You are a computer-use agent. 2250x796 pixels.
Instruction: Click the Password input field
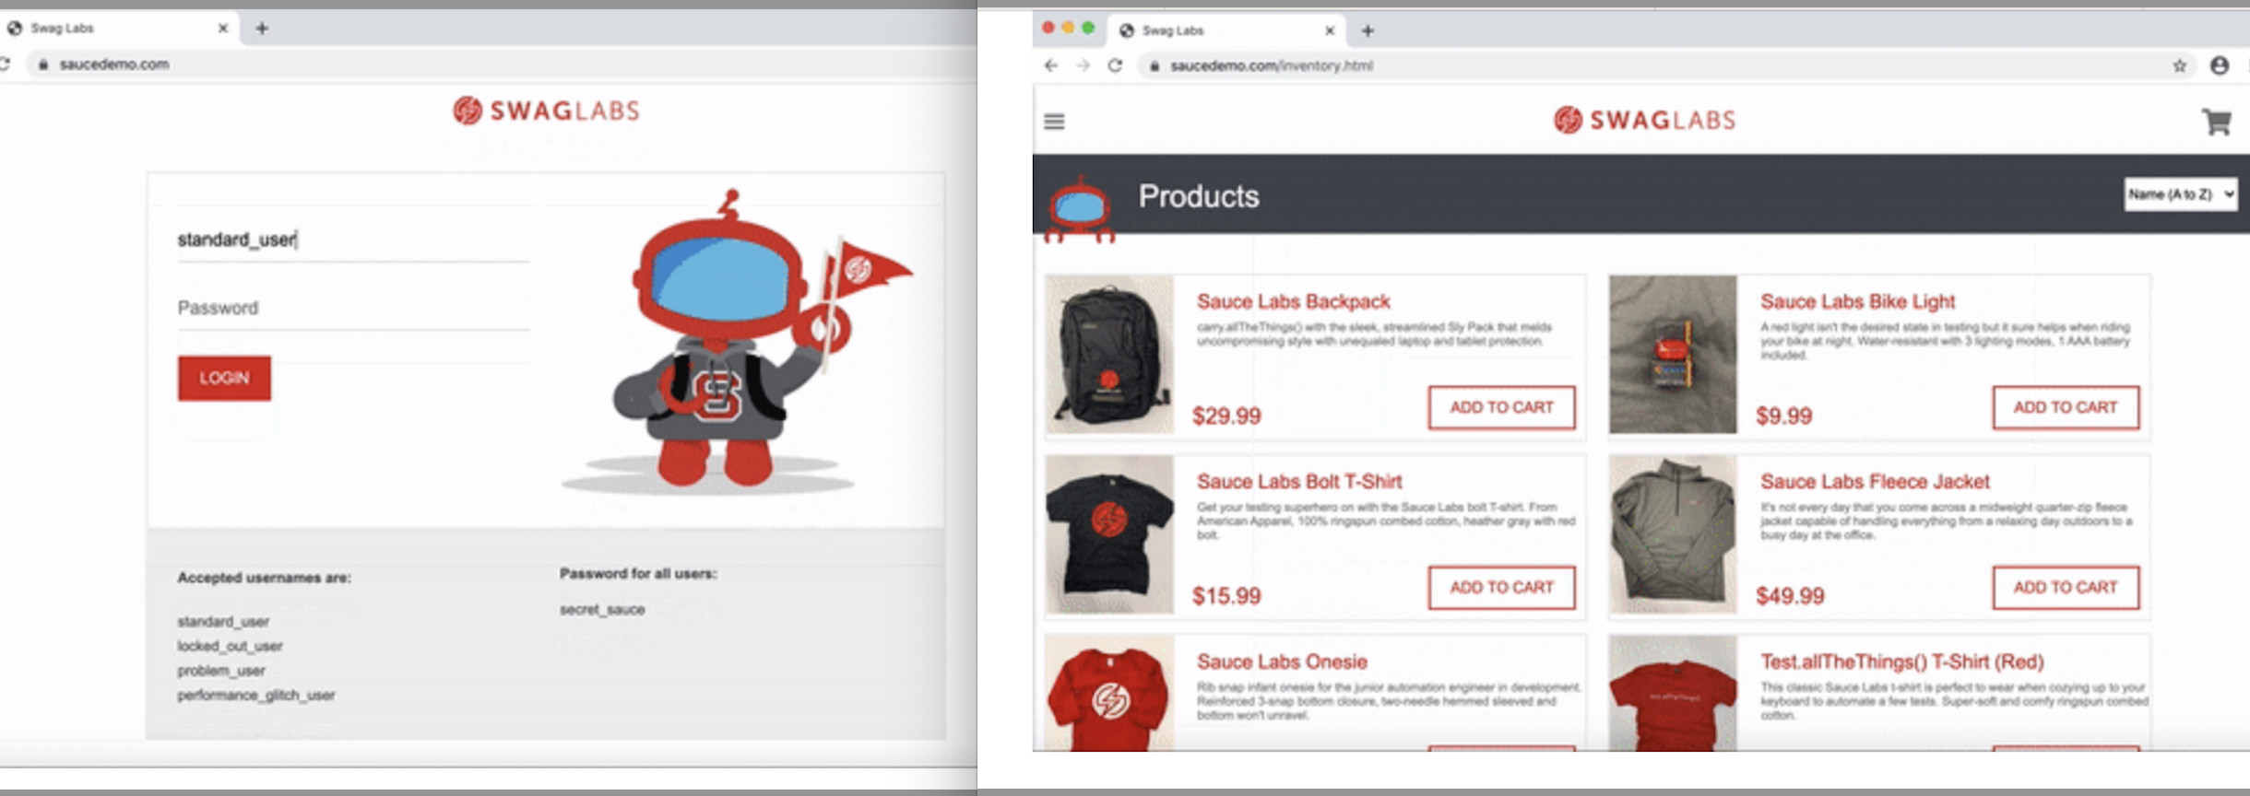click(x=353, y=308)
